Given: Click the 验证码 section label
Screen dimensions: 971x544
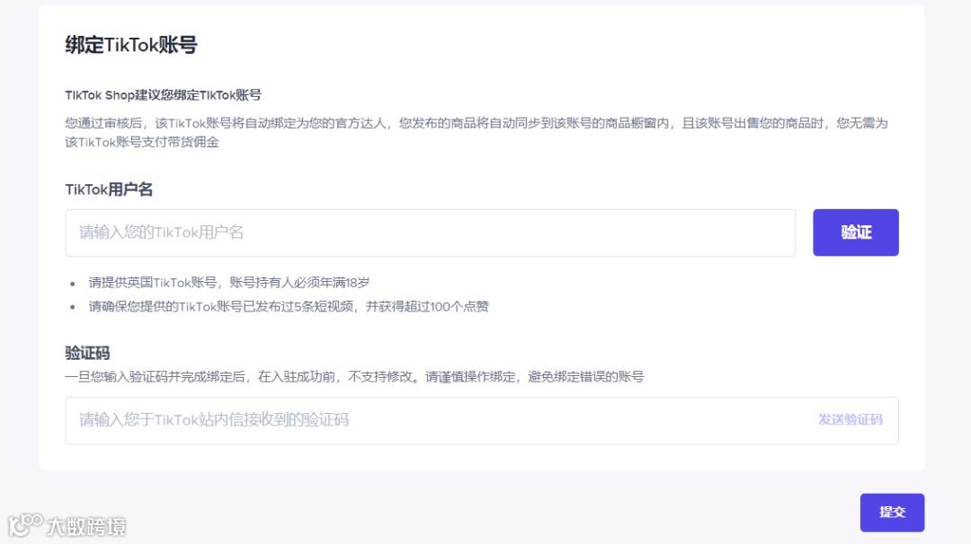Looking at the screenshot, I should 87,353.
